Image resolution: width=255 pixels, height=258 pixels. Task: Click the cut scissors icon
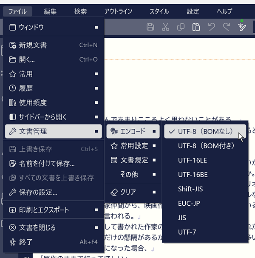[x=166, y=27]
